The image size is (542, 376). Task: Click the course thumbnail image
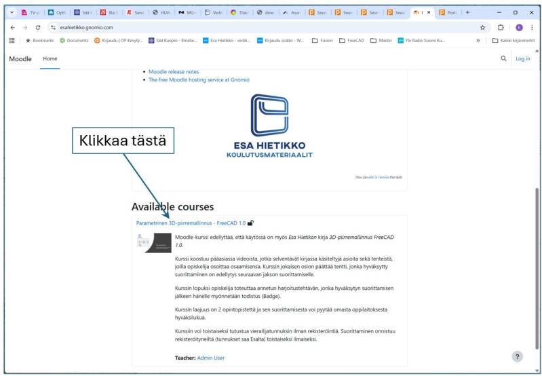pyautogui.click(x=154, y=243)
